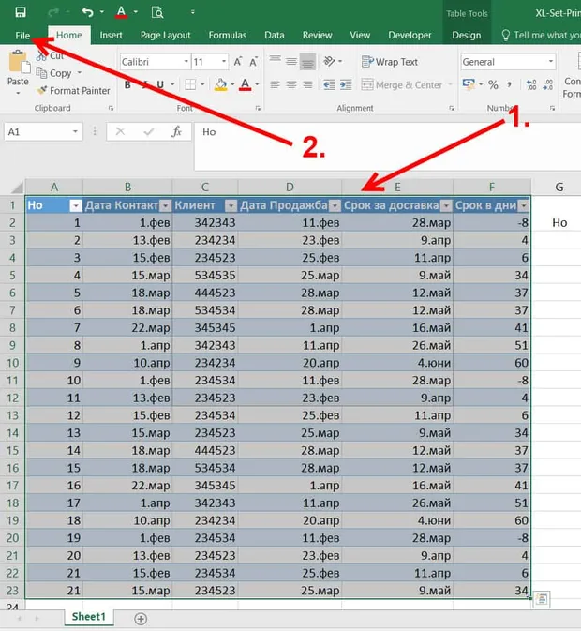Toggle Bold formatting
The width and height of the screenshot is (581, 631).
tap(127, 84)
